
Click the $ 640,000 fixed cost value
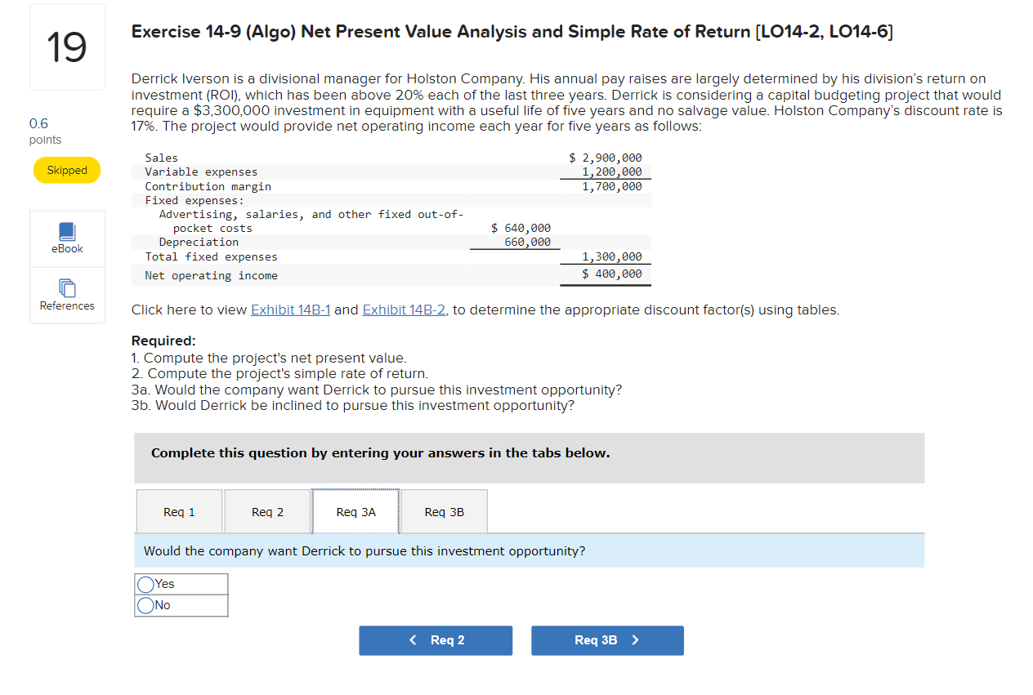(x=521, y=228)
